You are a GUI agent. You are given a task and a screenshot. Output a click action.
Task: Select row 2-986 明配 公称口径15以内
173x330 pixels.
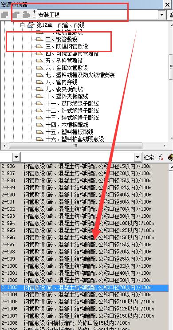[84, 166]
